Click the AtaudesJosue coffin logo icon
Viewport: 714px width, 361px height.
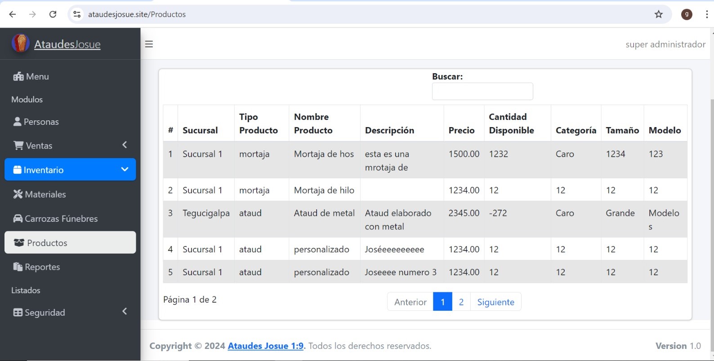coord(20,44)
